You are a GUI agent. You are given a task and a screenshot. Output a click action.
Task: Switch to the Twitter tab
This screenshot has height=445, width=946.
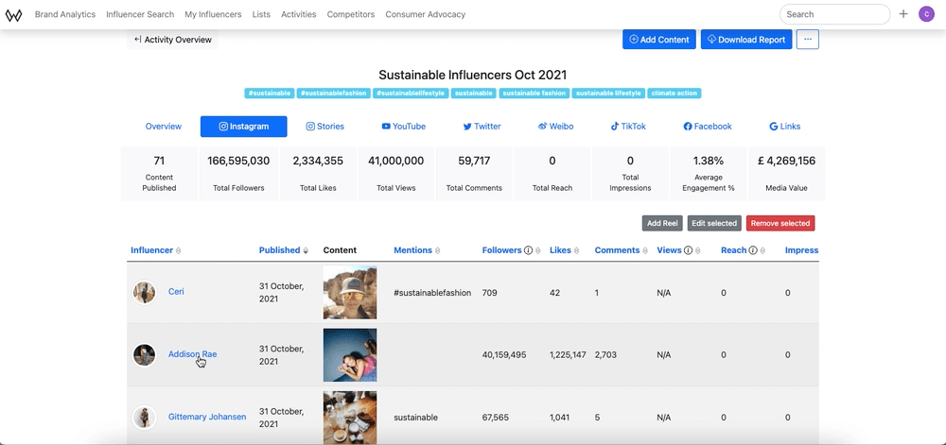(482, 127)
